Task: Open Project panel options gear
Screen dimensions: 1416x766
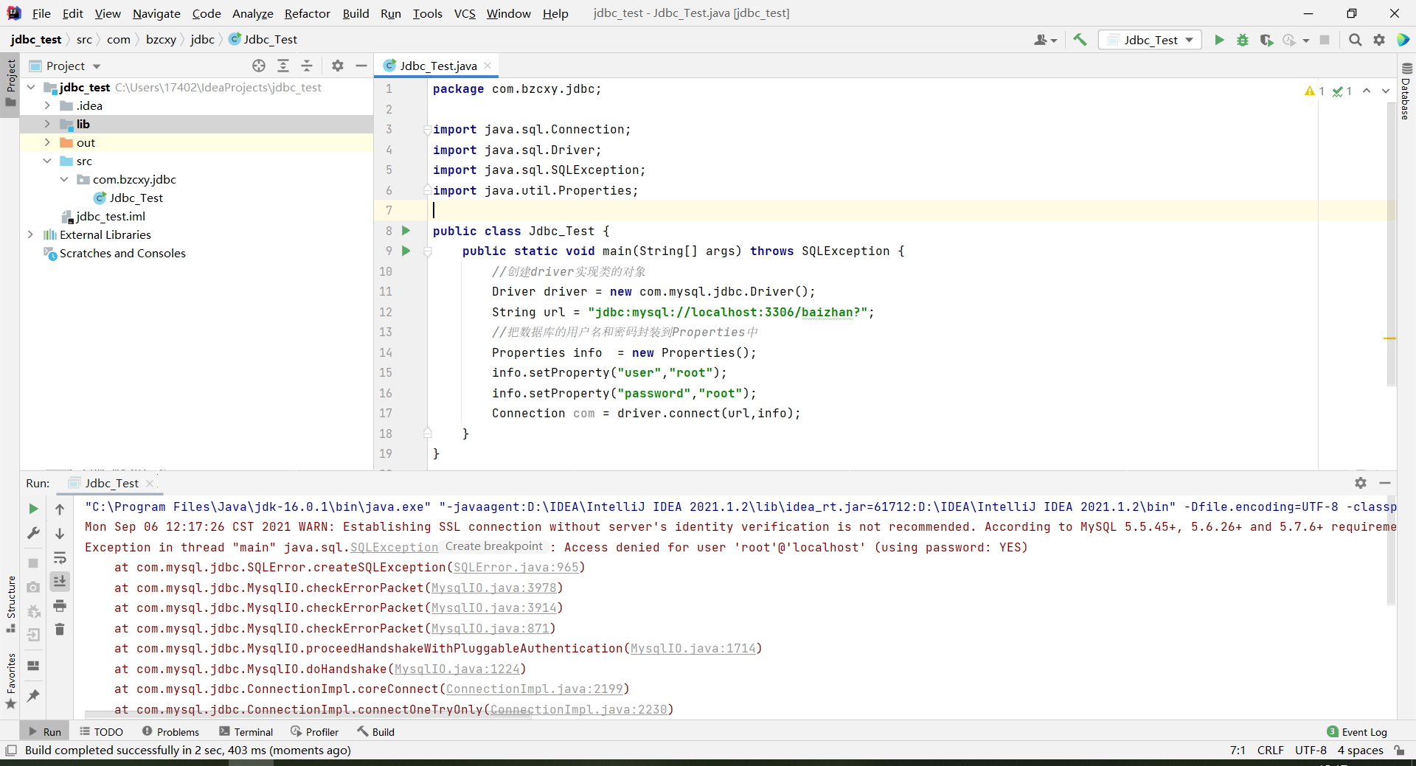Action: tap(338, 66)
